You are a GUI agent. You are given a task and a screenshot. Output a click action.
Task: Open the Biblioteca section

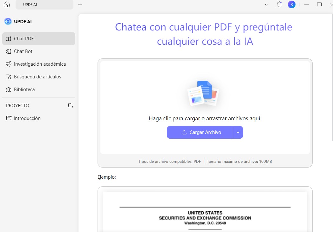coord(39,89)
